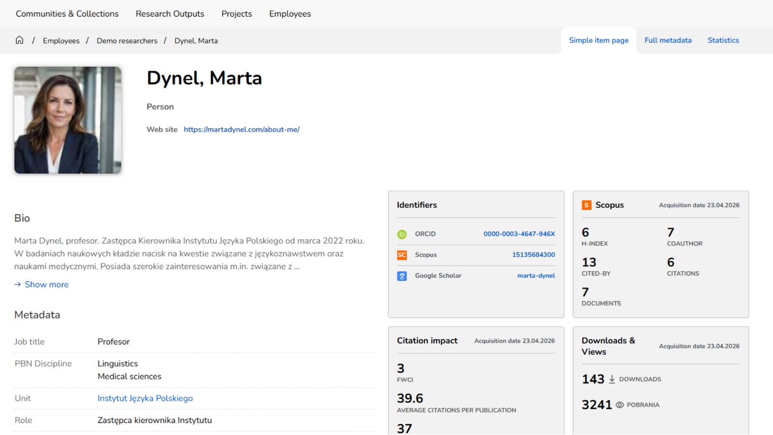Click 'Zastępca kierownika Instytutu' role value

155,420
